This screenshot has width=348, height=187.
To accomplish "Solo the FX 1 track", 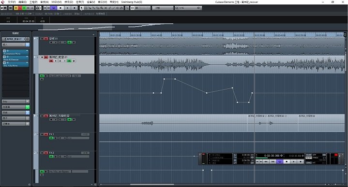I will coord(46,134).
